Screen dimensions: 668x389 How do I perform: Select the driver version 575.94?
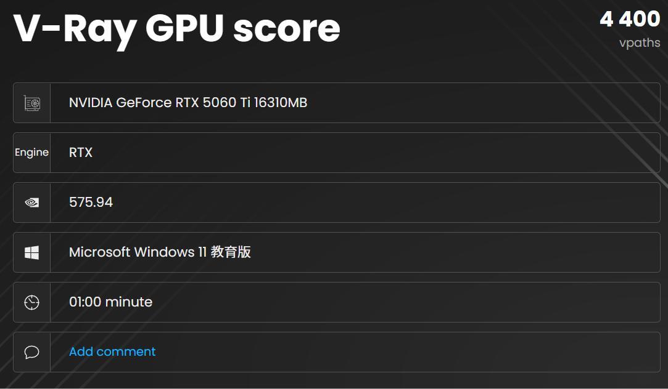[91, 203]
